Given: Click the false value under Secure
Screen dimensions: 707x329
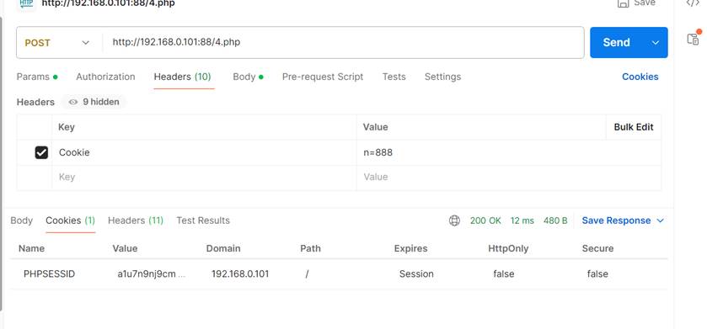Looking at the screenshot, I should point(597,274).
